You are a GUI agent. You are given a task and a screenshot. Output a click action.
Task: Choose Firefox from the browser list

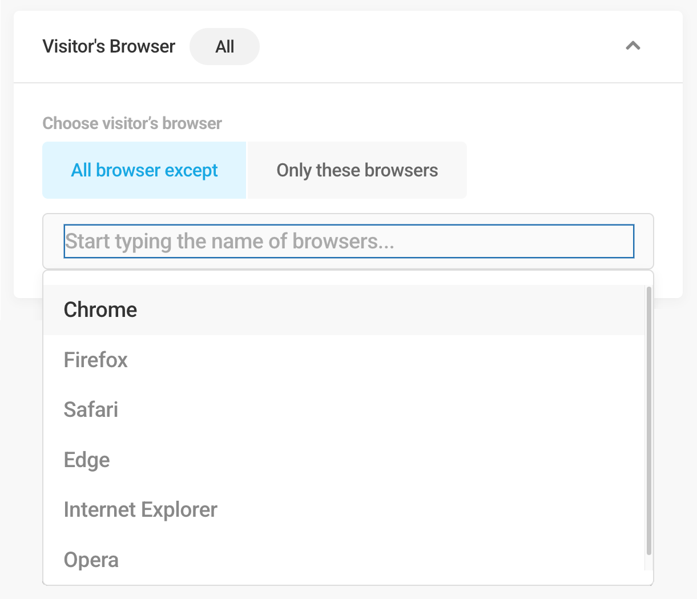pyautogui.click(x=344, y=360)
